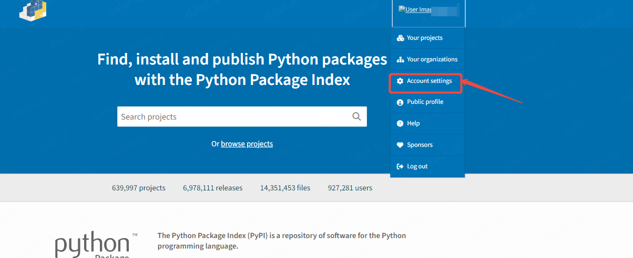Click the magnifier search icon

point(356,116)
